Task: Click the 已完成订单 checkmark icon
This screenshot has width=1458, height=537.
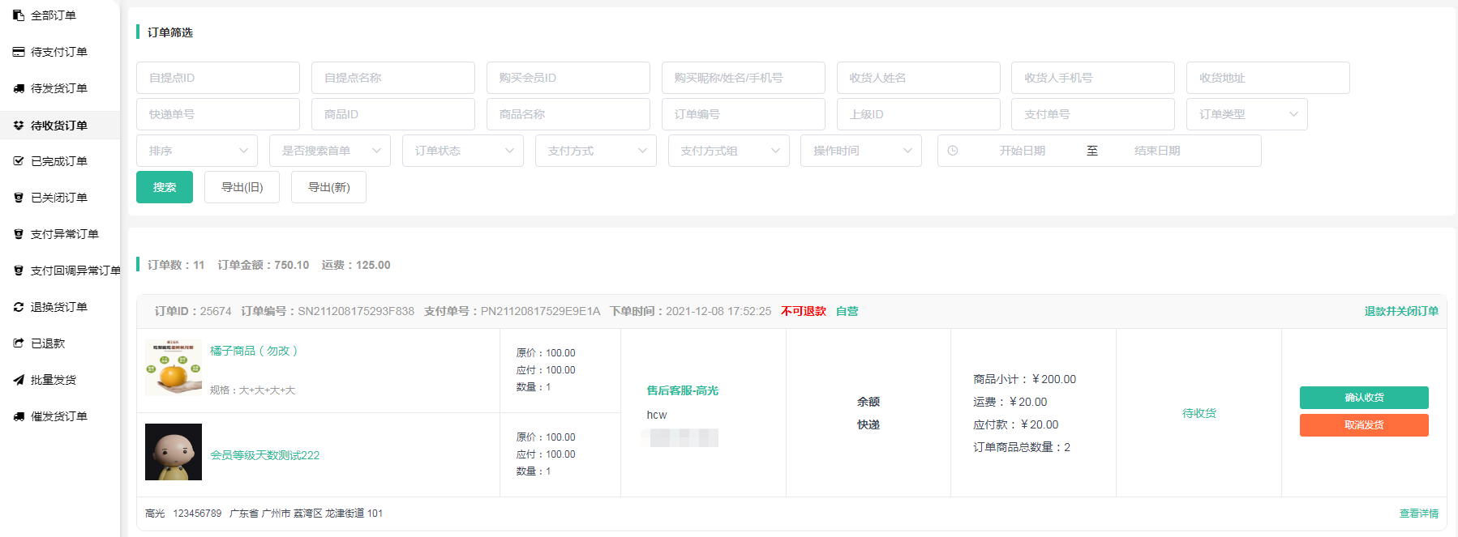Action: pyautogui.click(x=19, y=161)
